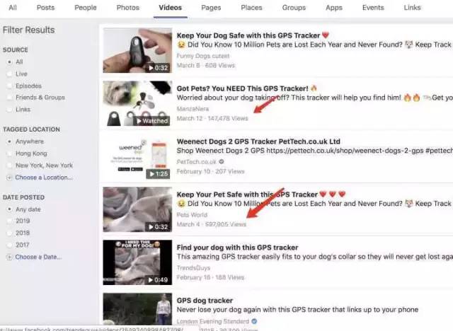
Task: Click 'March 4 · 597,905 Views' text
Action: (x=212, y=224)
